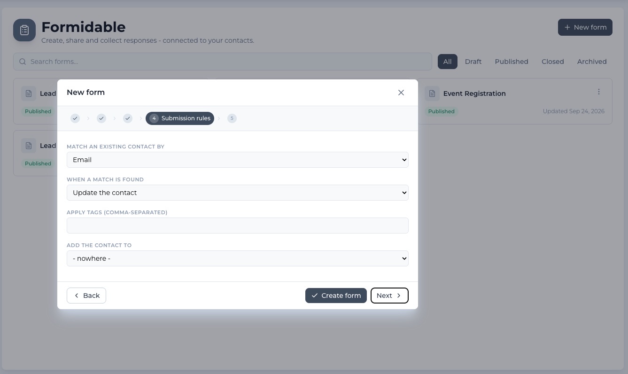The image size is (628, 374).
Task: Click the 'Formidable' app heading
Action: (x=84, y=27)
